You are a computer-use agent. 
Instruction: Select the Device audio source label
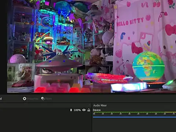(97, 110)
